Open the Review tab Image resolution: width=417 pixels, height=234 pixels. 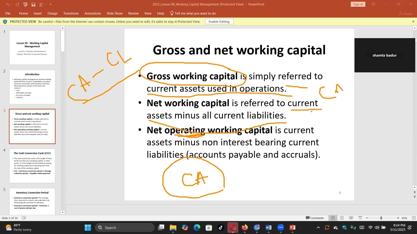pyautogui.click(x=133, y=13)
